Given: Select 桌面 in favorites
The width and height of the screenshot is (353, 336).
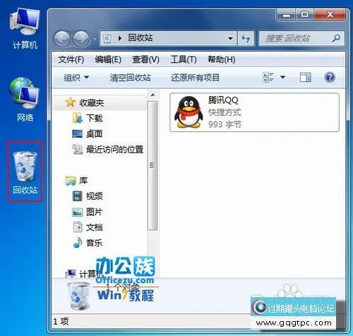Looking at the screenshot, I should pyautogui.click(x=94, y=133).
